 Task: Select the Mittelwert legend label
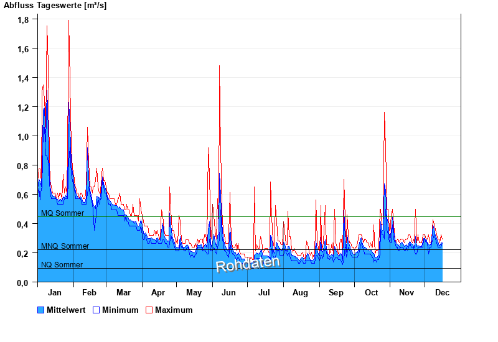(65, 310)
